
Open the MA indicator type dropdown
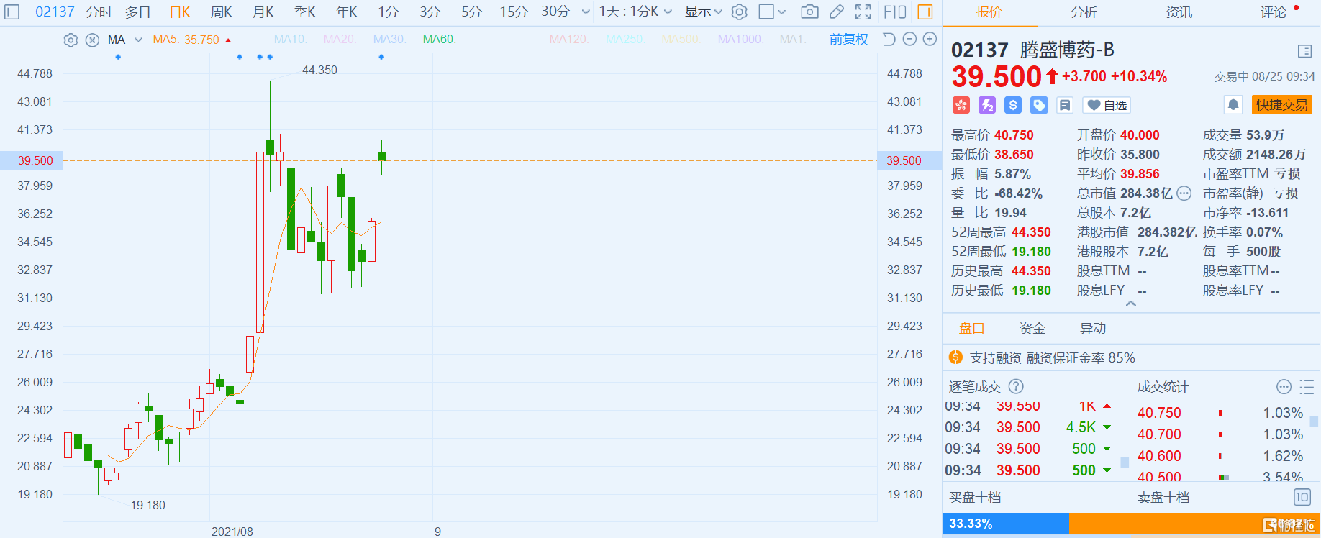click(x=138, y=40)
